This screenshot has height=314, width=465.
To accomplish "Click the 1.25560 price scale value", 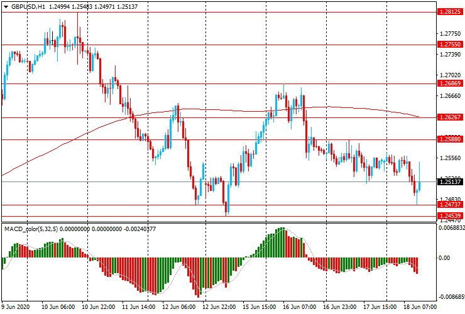I will [450, 158].
